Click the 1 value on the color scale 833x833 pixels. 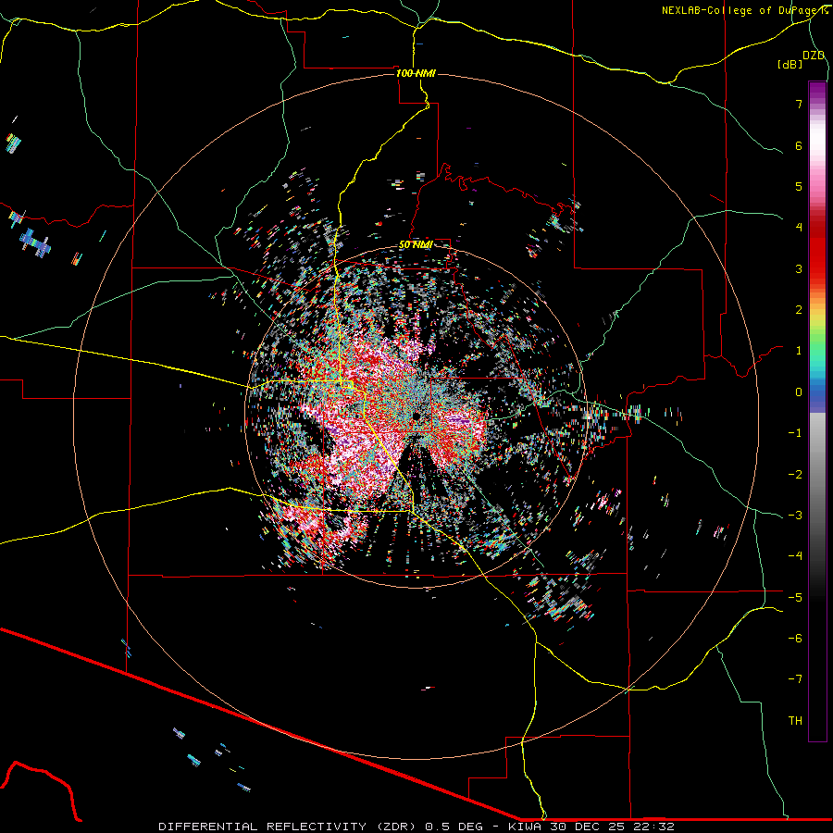[799, 351]
